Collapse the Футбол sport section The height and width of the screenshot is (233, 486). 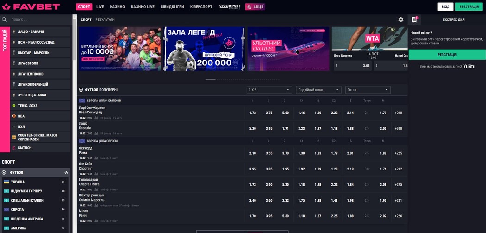(x=66, y=172)
